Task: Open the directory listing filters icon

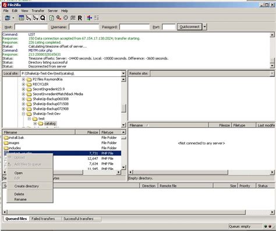Action: pyautogui.click(x=89, y=18)
